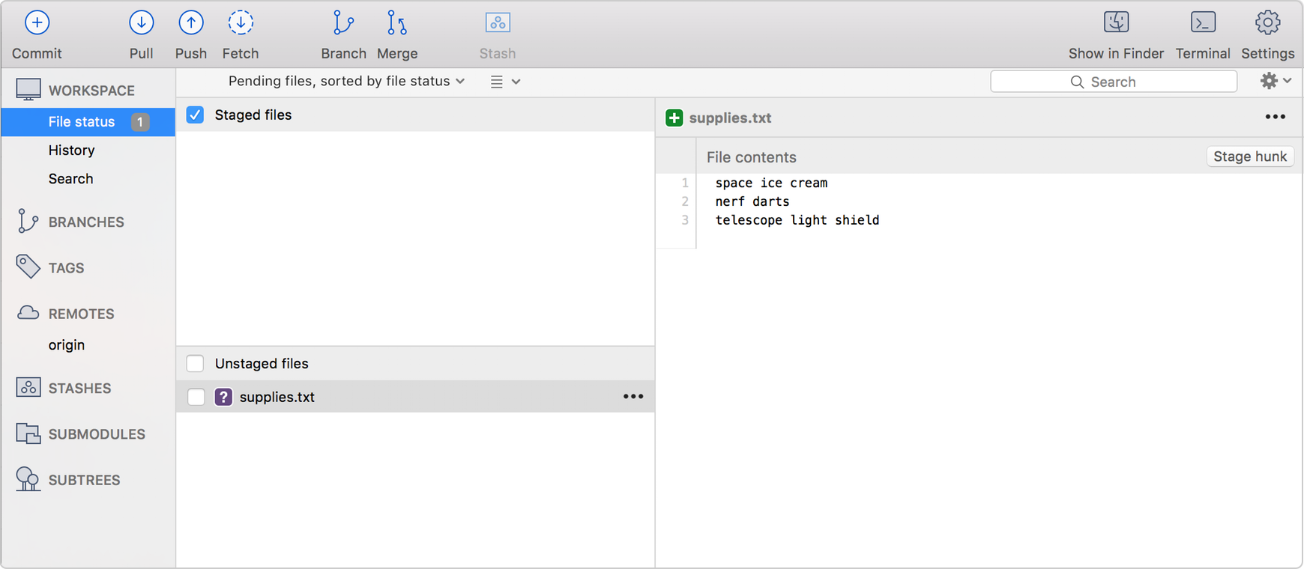Select the origin remote
Image resolution: width=1304 pixels, height=569 pixels.
(x=67, y=345)
